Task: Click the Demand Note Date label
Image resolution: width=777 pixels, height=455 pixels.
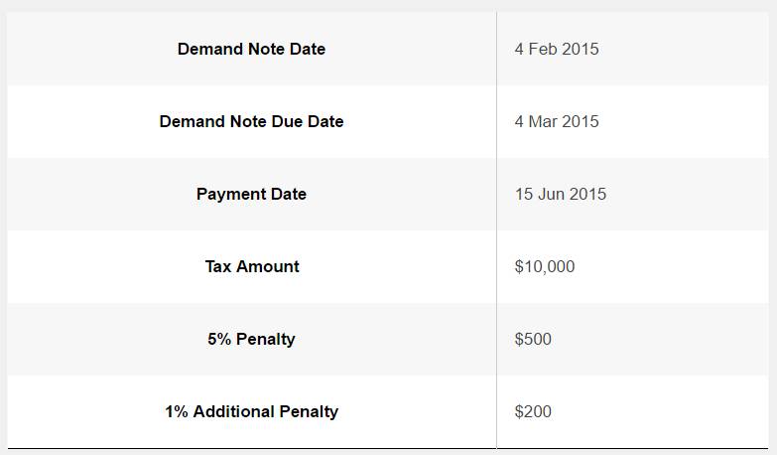Action: click(251, 49)
